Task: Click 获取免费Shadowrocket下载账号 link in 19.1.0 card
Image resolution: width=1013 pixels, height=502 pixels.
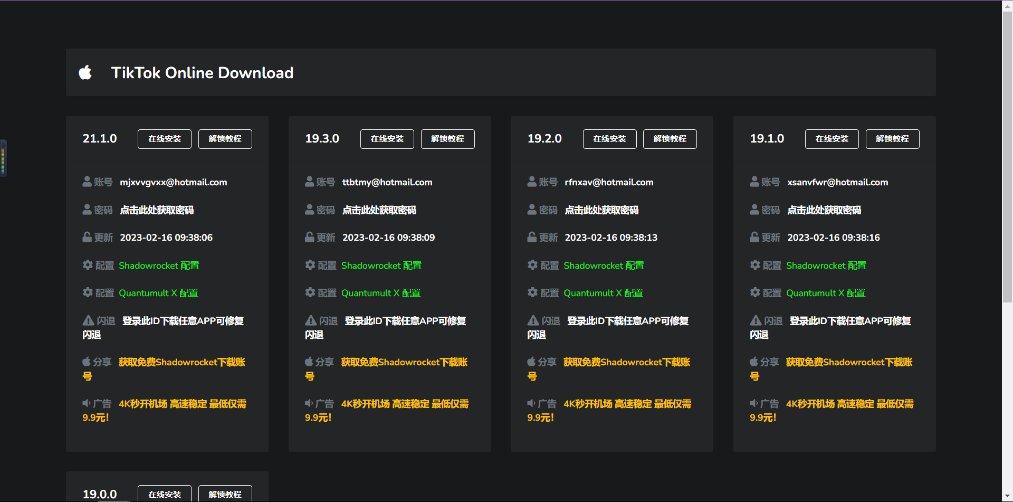Action: [848, 362]
